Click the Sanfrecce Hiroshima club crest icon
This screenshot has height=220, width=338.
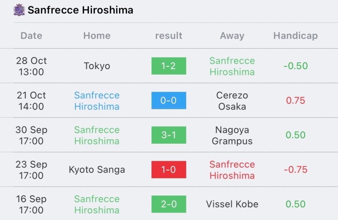19,10
